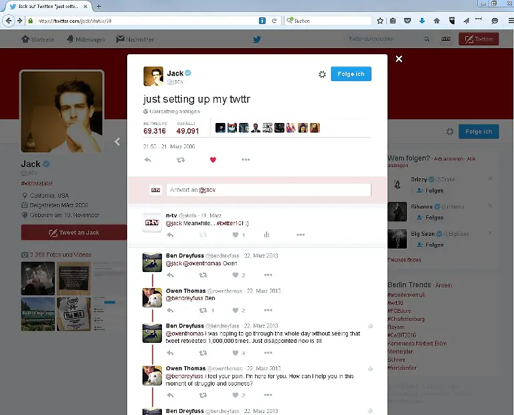This screenshot has width=514, height=415.
Task: Open the three-dots menu under Jack's tweet
Action: (246, 160)
